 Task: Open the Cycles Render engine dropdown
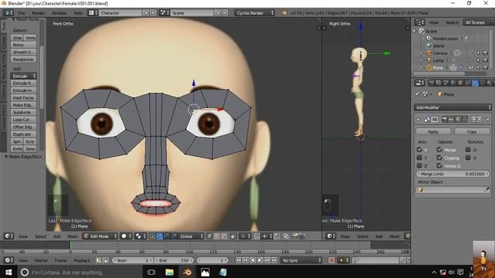pos(254,13)
